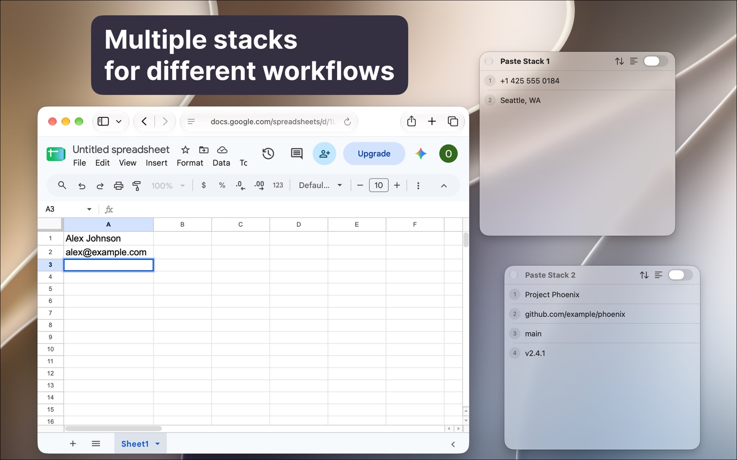Expand the Safari sidebar chevron menu
Screen dimensions: 737x460
tap(119, 121)
